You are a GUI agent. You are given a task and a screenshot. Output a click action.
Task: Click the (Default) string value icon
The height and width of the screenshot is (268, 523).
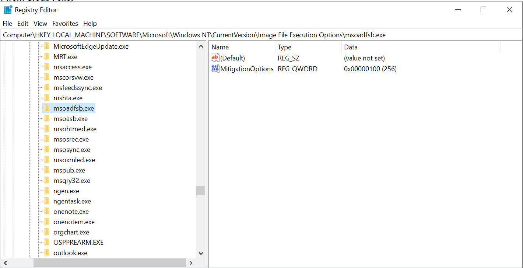coord(215,58)
